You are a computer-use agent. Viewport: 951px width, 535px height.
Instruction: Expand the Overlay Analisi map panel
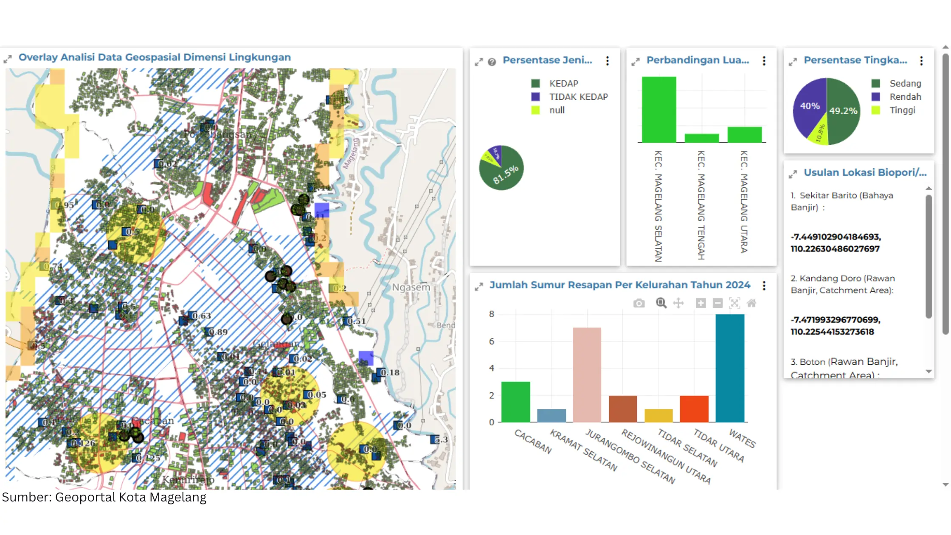point(8,59)
